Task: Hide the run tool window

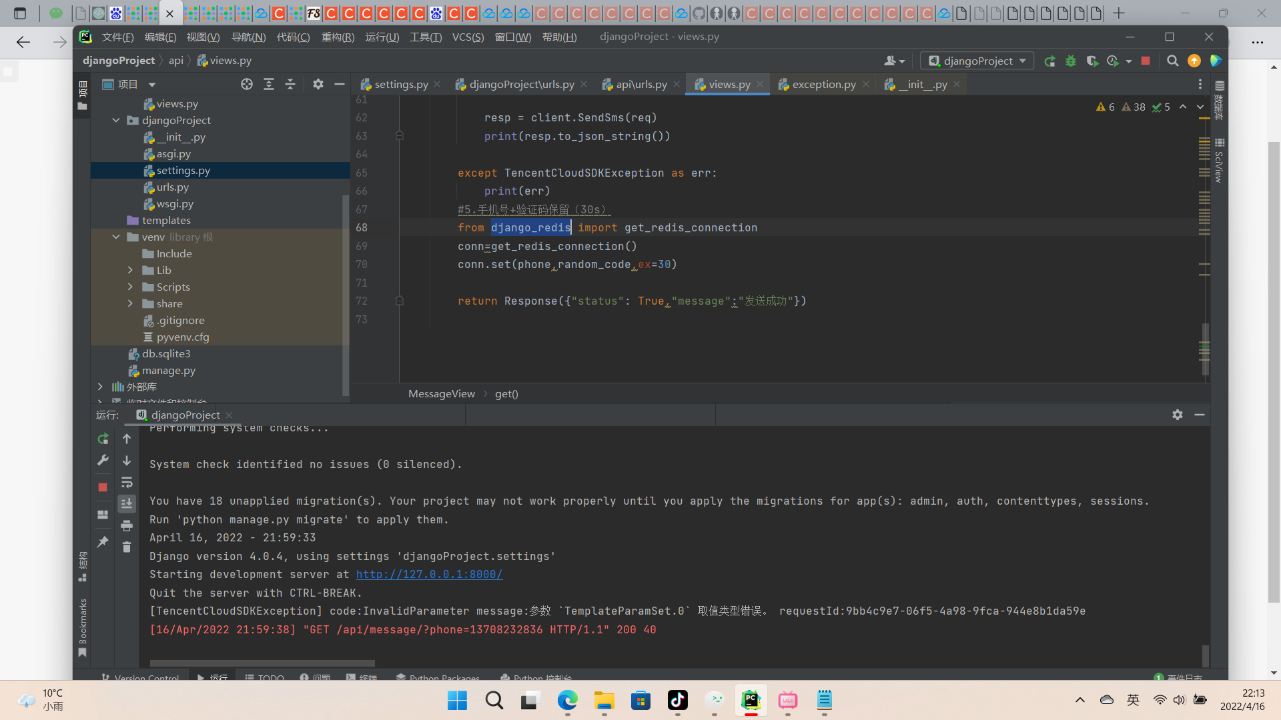Action: click(1200, 415)
